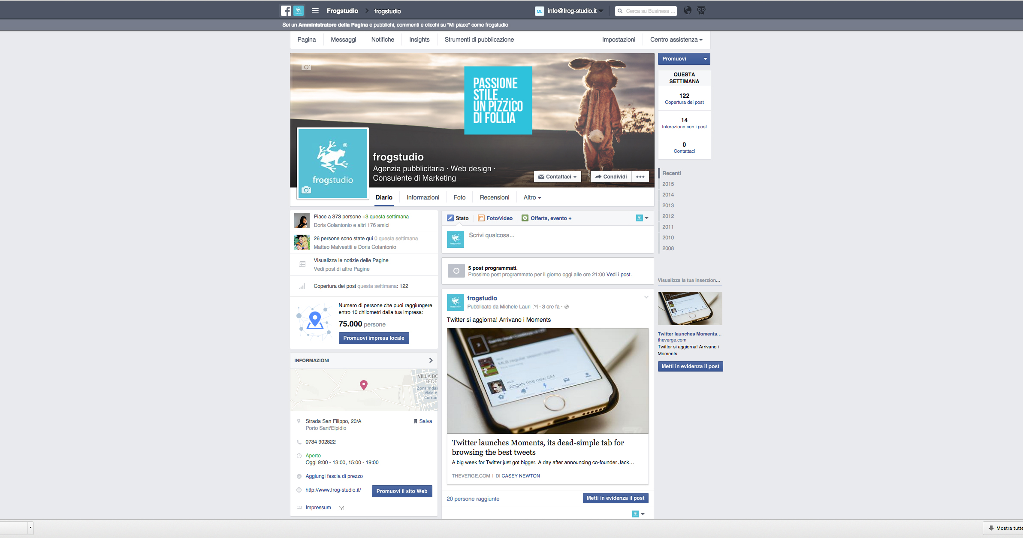Open the Notifiche tab
Viewport: 1023px width, 538px height.
(383, 39)
